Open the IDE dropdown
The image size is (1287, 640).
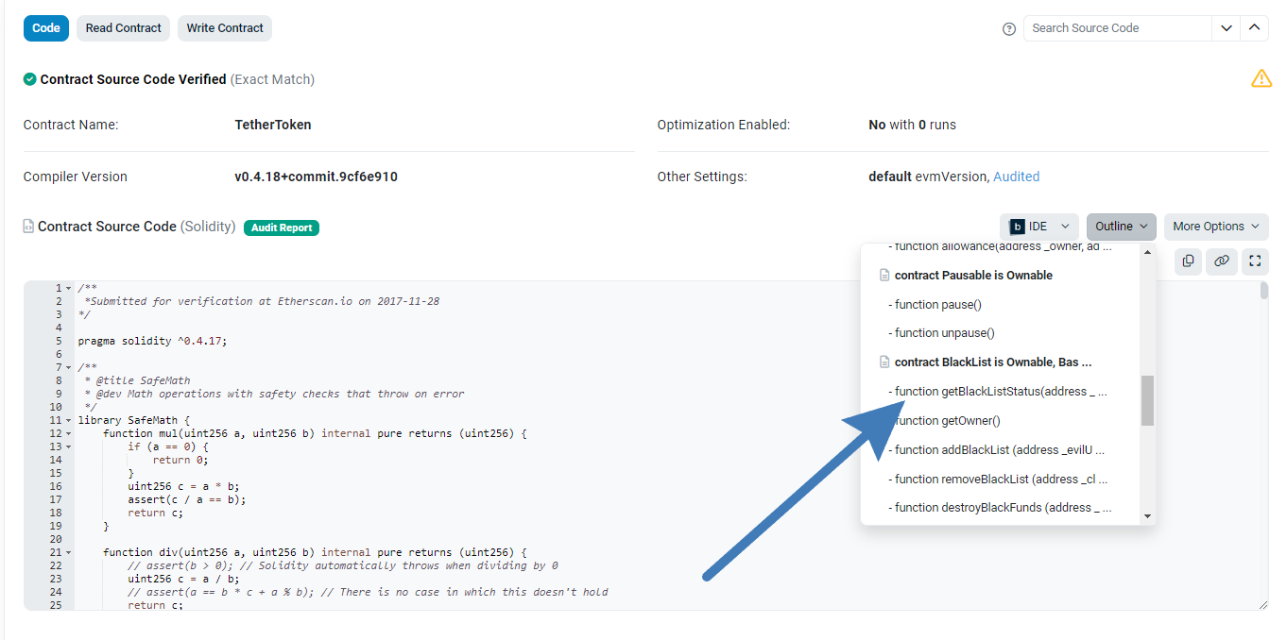[1038, 227]
